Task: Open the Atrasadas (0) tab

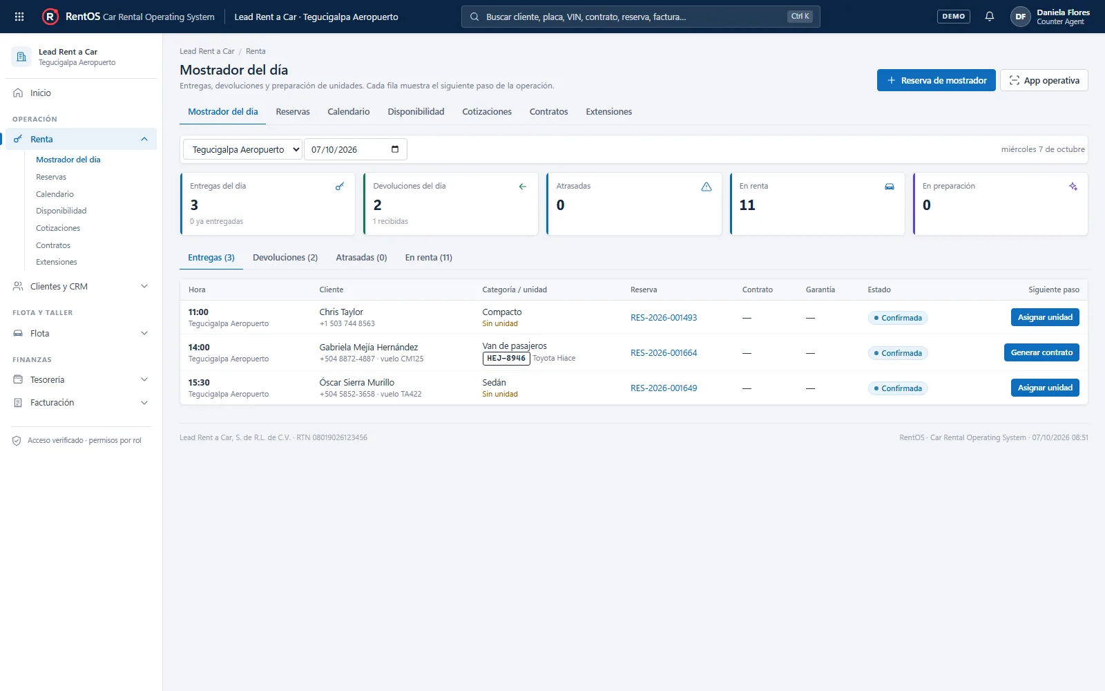Action: pyautogui.click(x=361, y=258)
